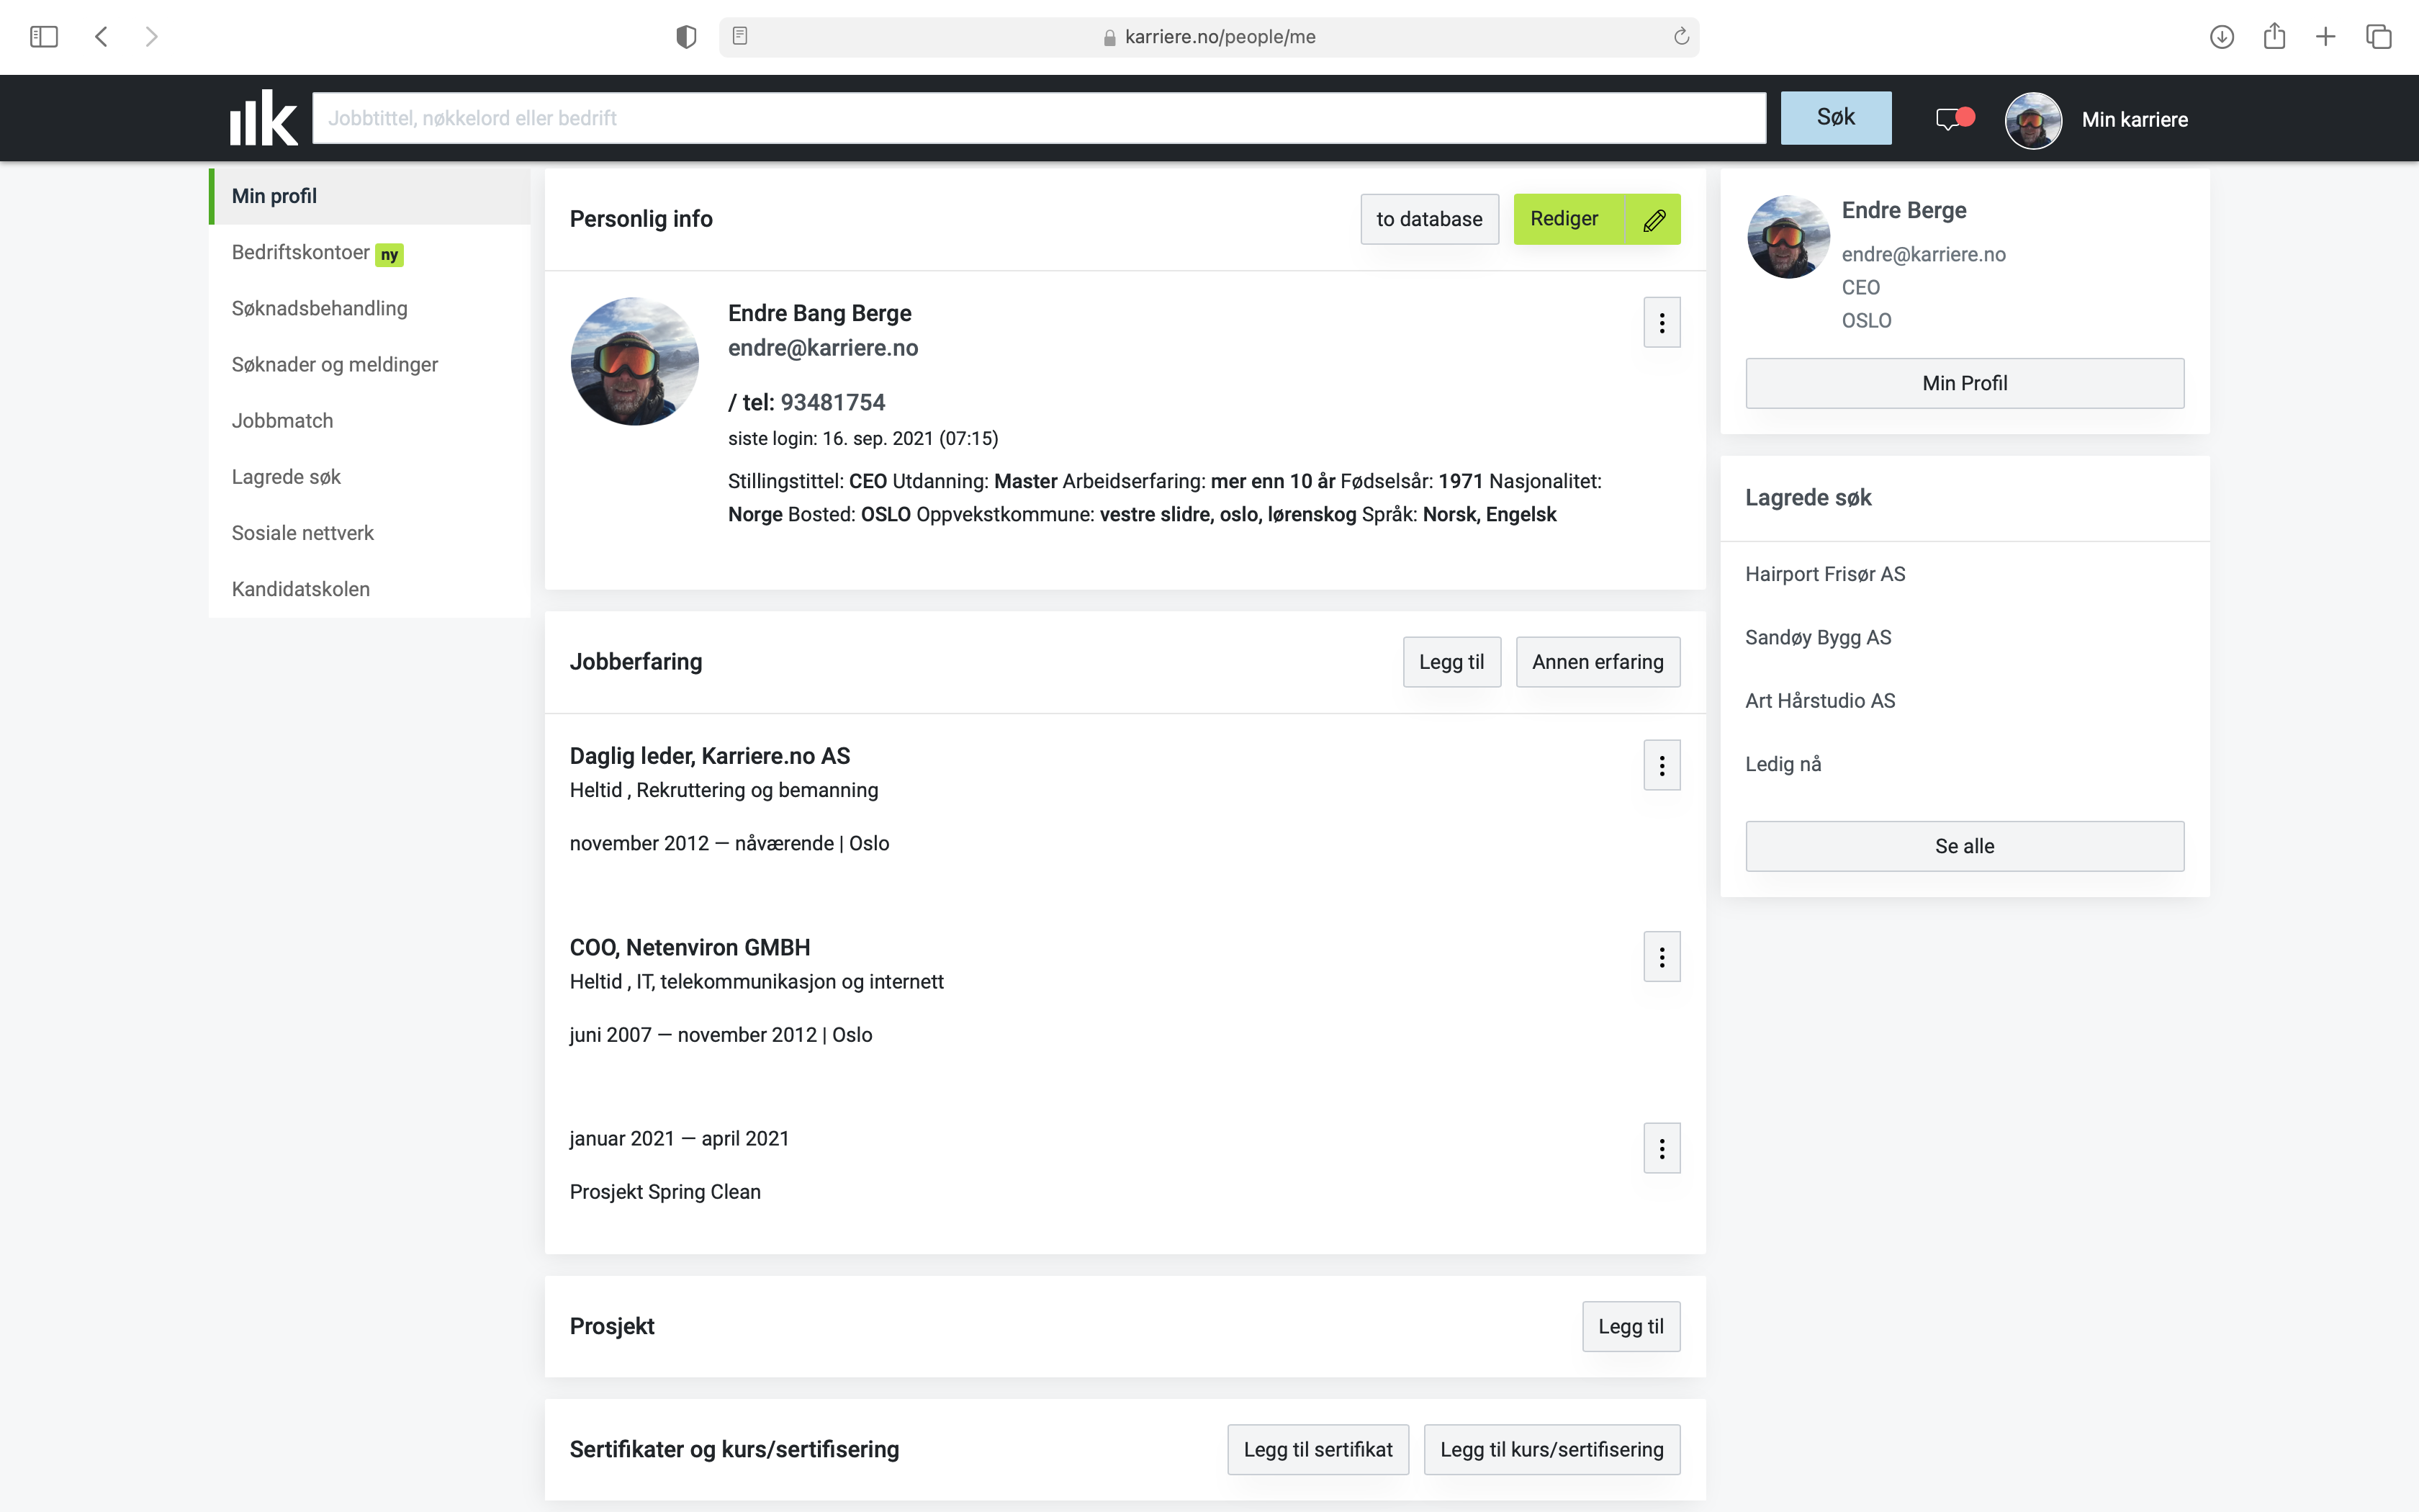Open saved search Hairport Frisør AS

(x=1824, y=574)
